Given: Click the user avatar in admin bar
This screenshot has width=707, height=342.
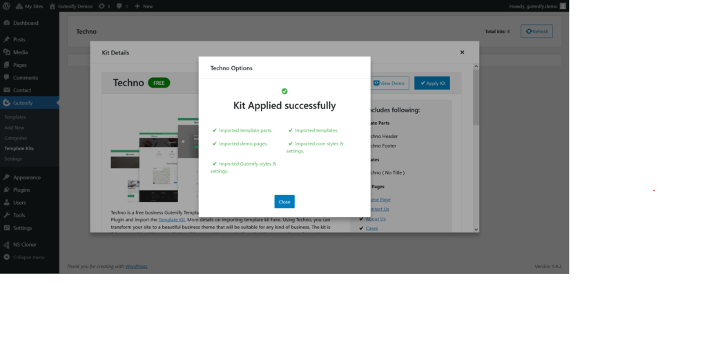Looking at the screenshot, I should (x=563, y=6).
